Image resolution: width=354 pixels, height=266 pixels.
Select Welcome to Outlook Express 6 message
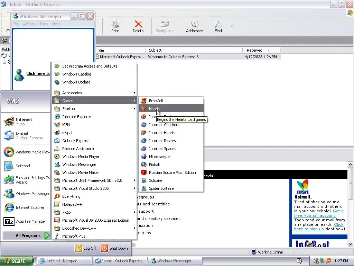(x=188, y=57)
